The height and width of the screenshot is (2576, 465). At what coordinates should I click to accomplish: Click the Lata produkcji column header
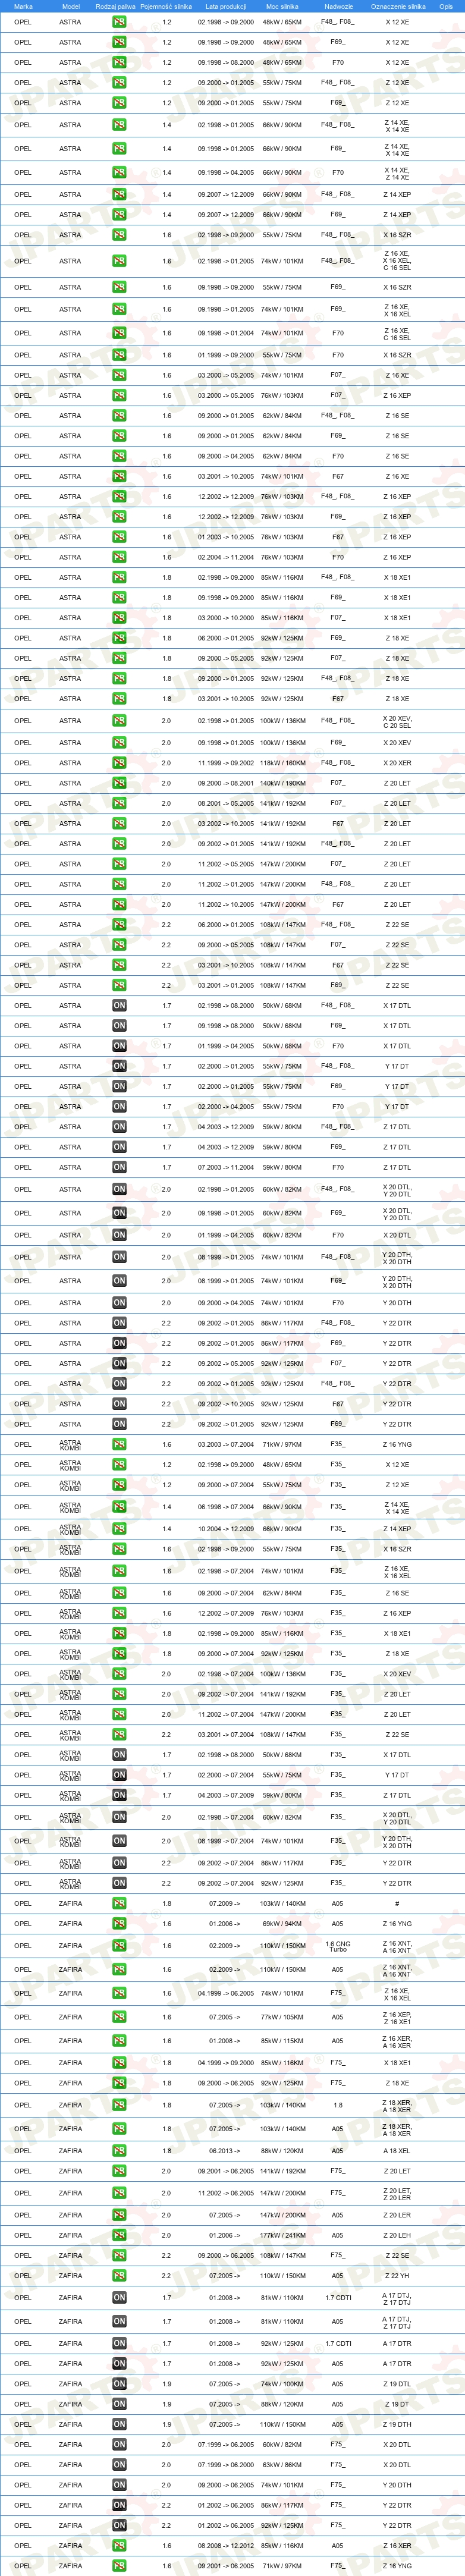point(226,6)
